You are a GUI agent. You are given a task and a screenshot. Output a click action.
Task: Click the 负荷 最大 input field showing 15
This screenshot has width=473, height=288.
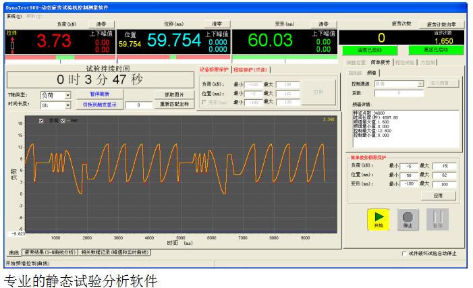point(444,164)
